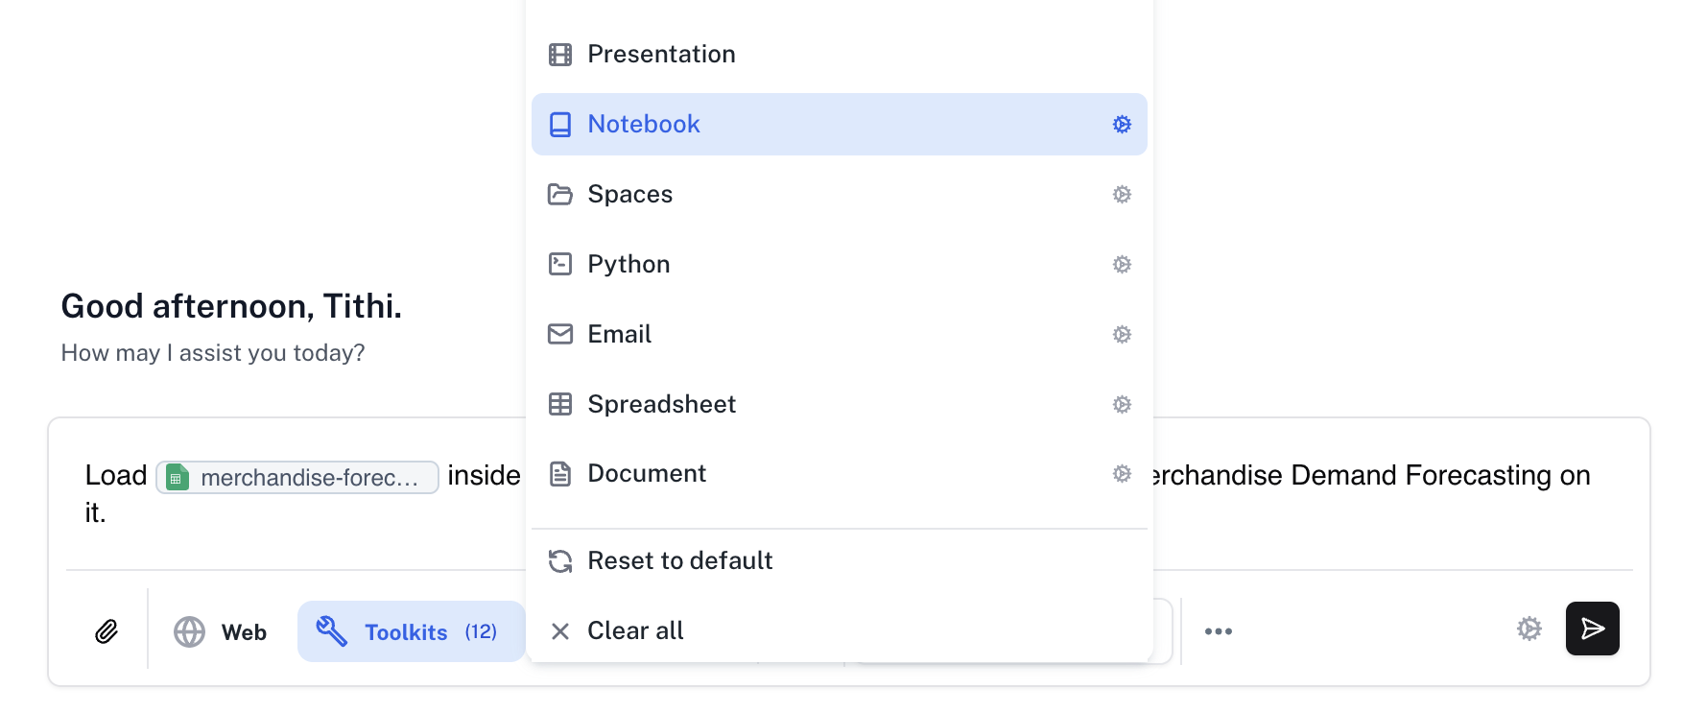The height and width of the screenshot is (712, 1683).
Task: Choose Python in the toolkit list
Action: click(x=628, y=265)
